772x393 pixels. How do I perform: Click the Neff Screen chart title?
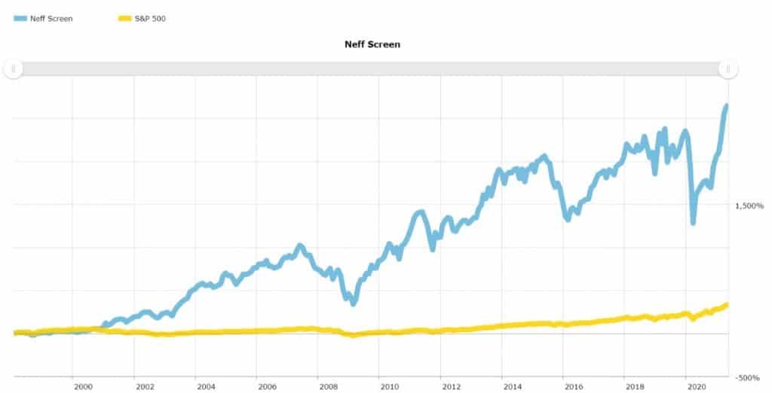pos(372,44)
